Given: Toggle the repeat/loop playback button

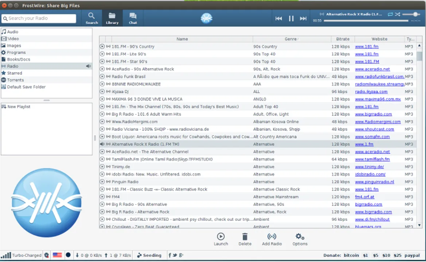Looking at the screenshot, I should 390,14.
